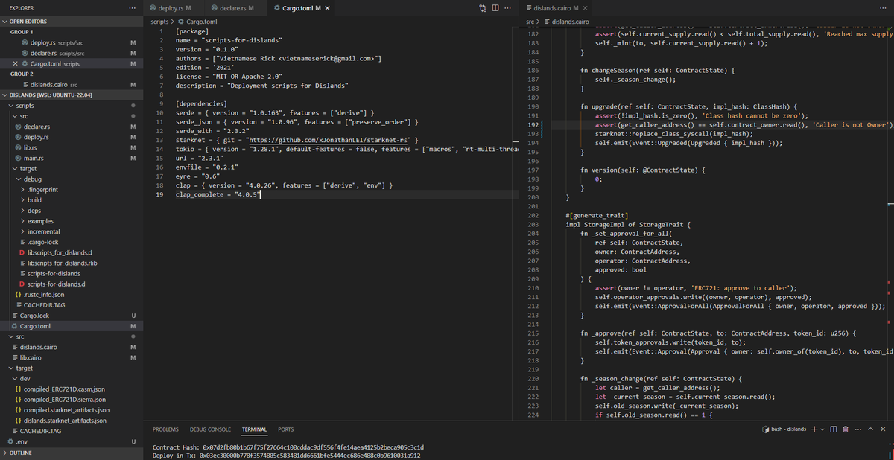Expand the .fingerprint folder
Screen dimensions: 894x460
pos(72,190)
